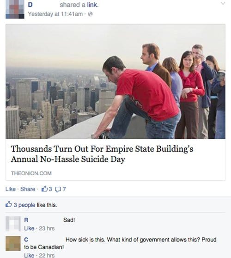
Task: Open the 'Thousands Turn Out' article headline
Action: pos(102,154)
